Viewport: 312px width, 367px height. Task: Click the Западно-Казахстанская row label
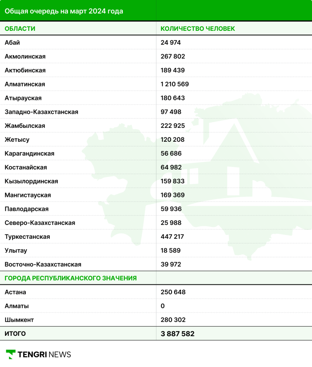[x=41, y=112]
